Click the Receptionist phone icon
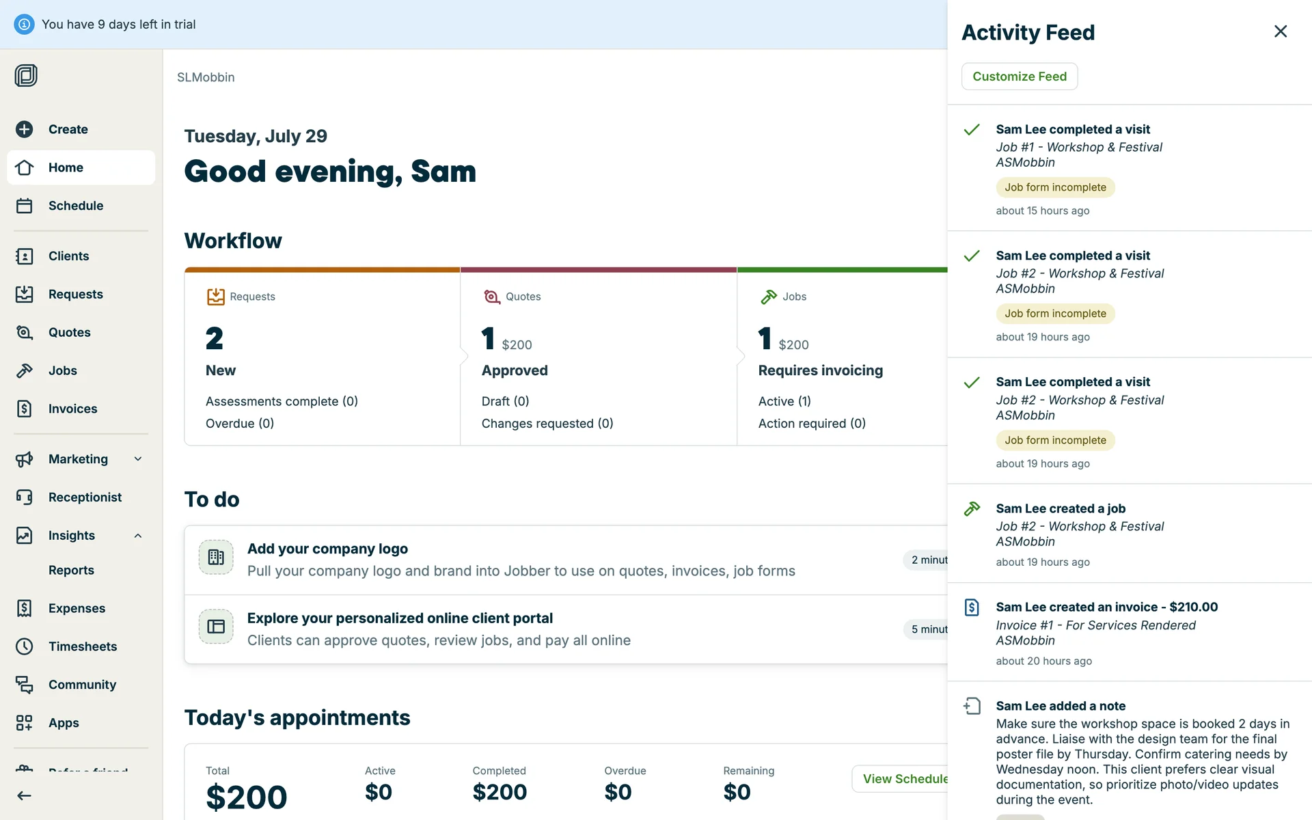The height and width of the screenshot is (820, 1312). (25, 497)
